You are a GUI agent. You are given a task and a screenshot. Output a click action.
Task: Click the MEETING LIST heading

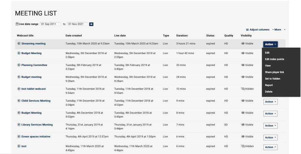36,13
